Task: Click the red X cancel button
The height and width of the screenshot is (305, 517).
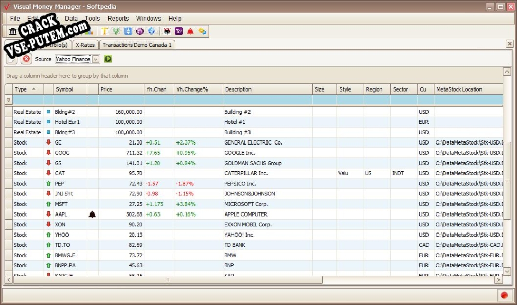Action: 26,59
